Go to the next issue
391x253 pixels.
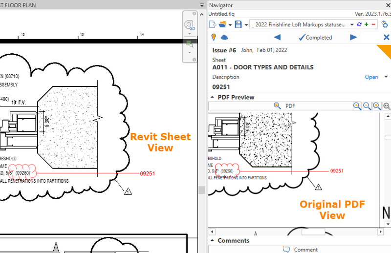[x=353, y=38]
